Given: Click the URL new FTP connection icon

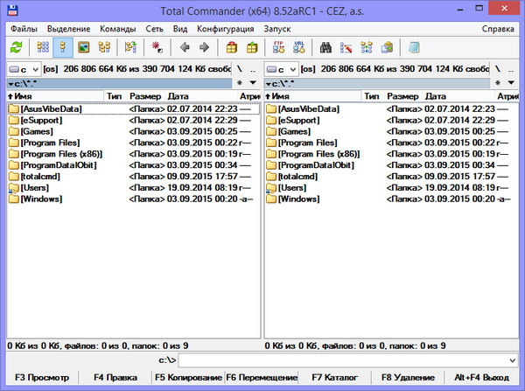Looking at the screenshot, I should 297,47.
